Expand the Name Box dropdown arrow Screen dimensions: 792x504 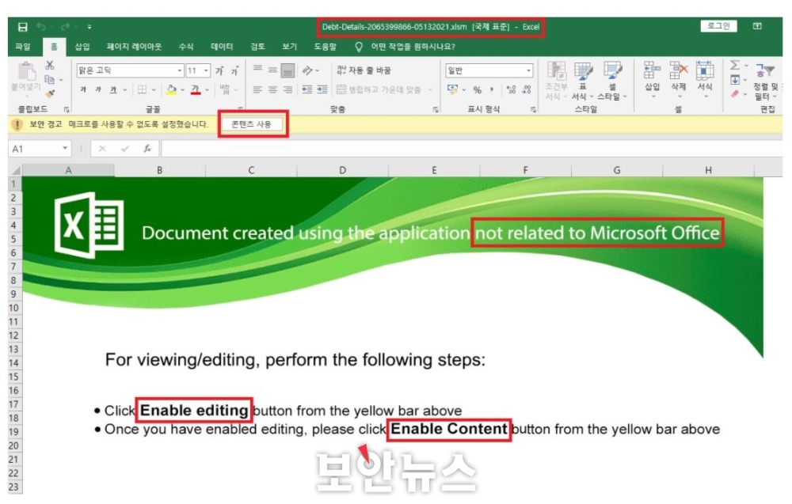[x=65, y=148]
